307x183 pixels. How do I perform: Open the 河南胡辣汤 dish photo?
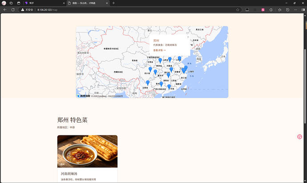[x=87, y=151]
